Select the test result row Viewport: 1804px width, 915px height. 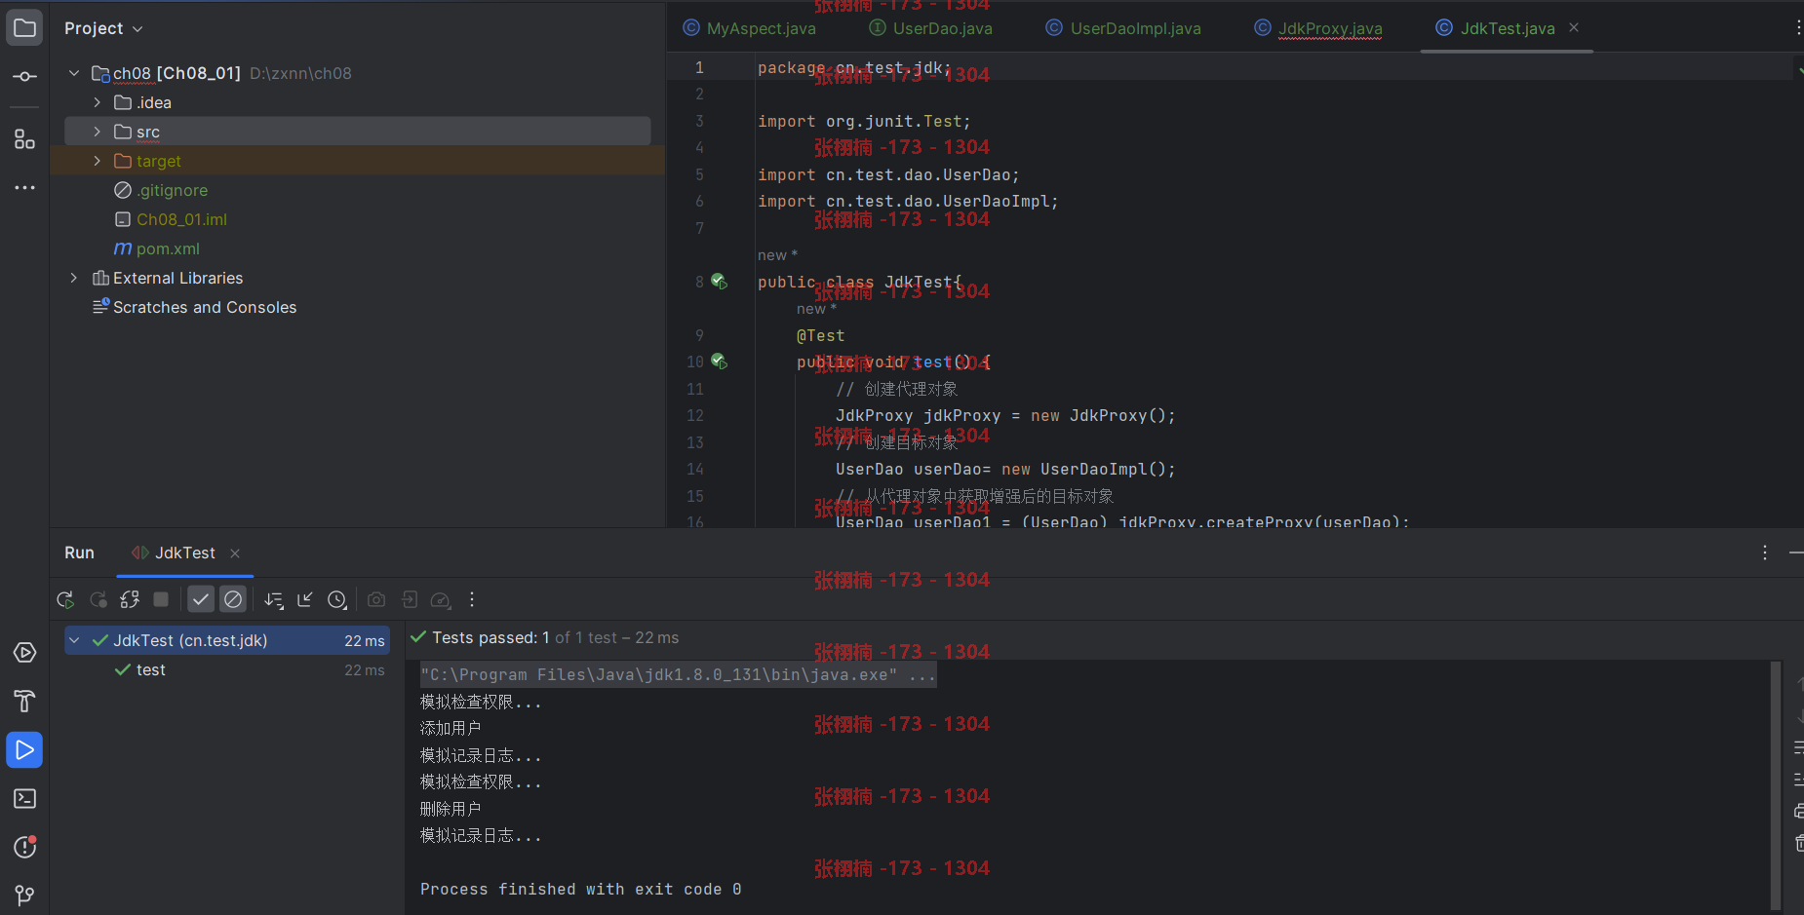[227, 669]
